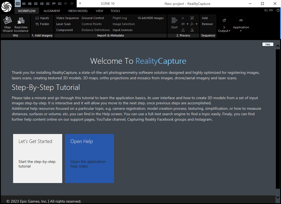Click the Application settings sliders icon

pos(241,20)
